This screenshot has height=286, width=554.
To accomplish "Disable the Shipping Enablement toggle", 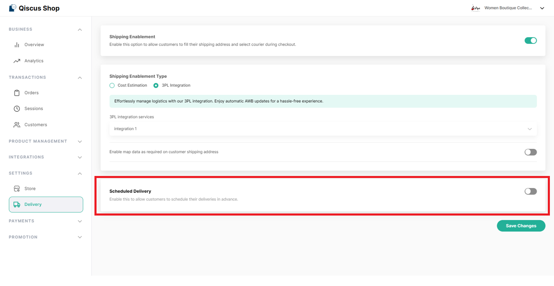I will pos(530,40).
